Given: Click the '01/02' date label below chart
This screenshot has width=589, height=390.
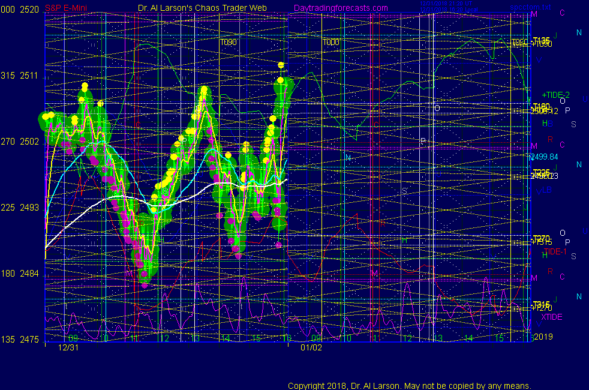Looking at the screenshot, I should pos(311,347).
